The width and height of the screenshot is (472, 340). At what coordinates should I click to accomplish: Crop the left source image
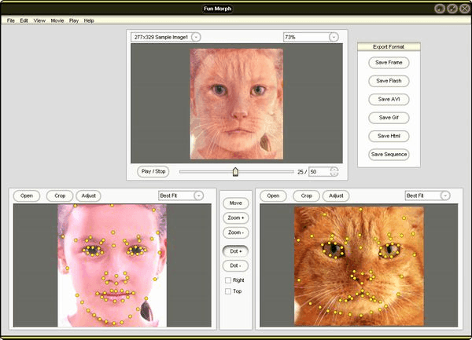point(60,196)
